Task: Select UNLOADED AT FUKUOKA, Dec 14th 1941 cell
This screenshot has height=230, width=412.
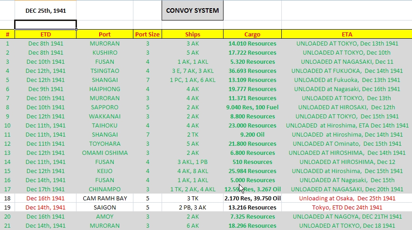Action: pyautogui.click(x=347, y=71)
